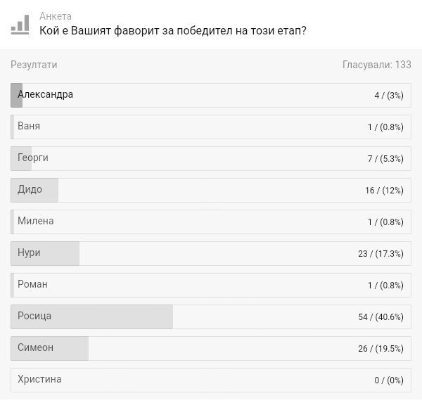The image size is (422, 403).
Task: Click the poll question title text
Action: tap(173, 31)
